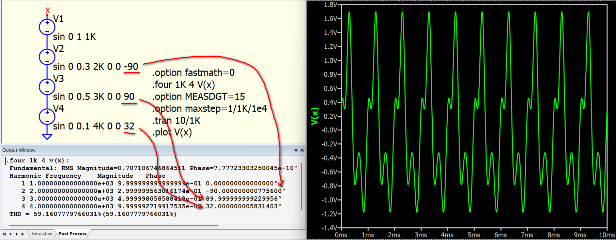Click the Output Window vertical scrollbar
This screenshot has width=616, height=240.
click(301, 187)
